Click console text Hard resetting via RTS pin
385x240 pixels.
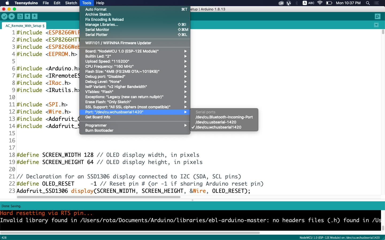46,213
